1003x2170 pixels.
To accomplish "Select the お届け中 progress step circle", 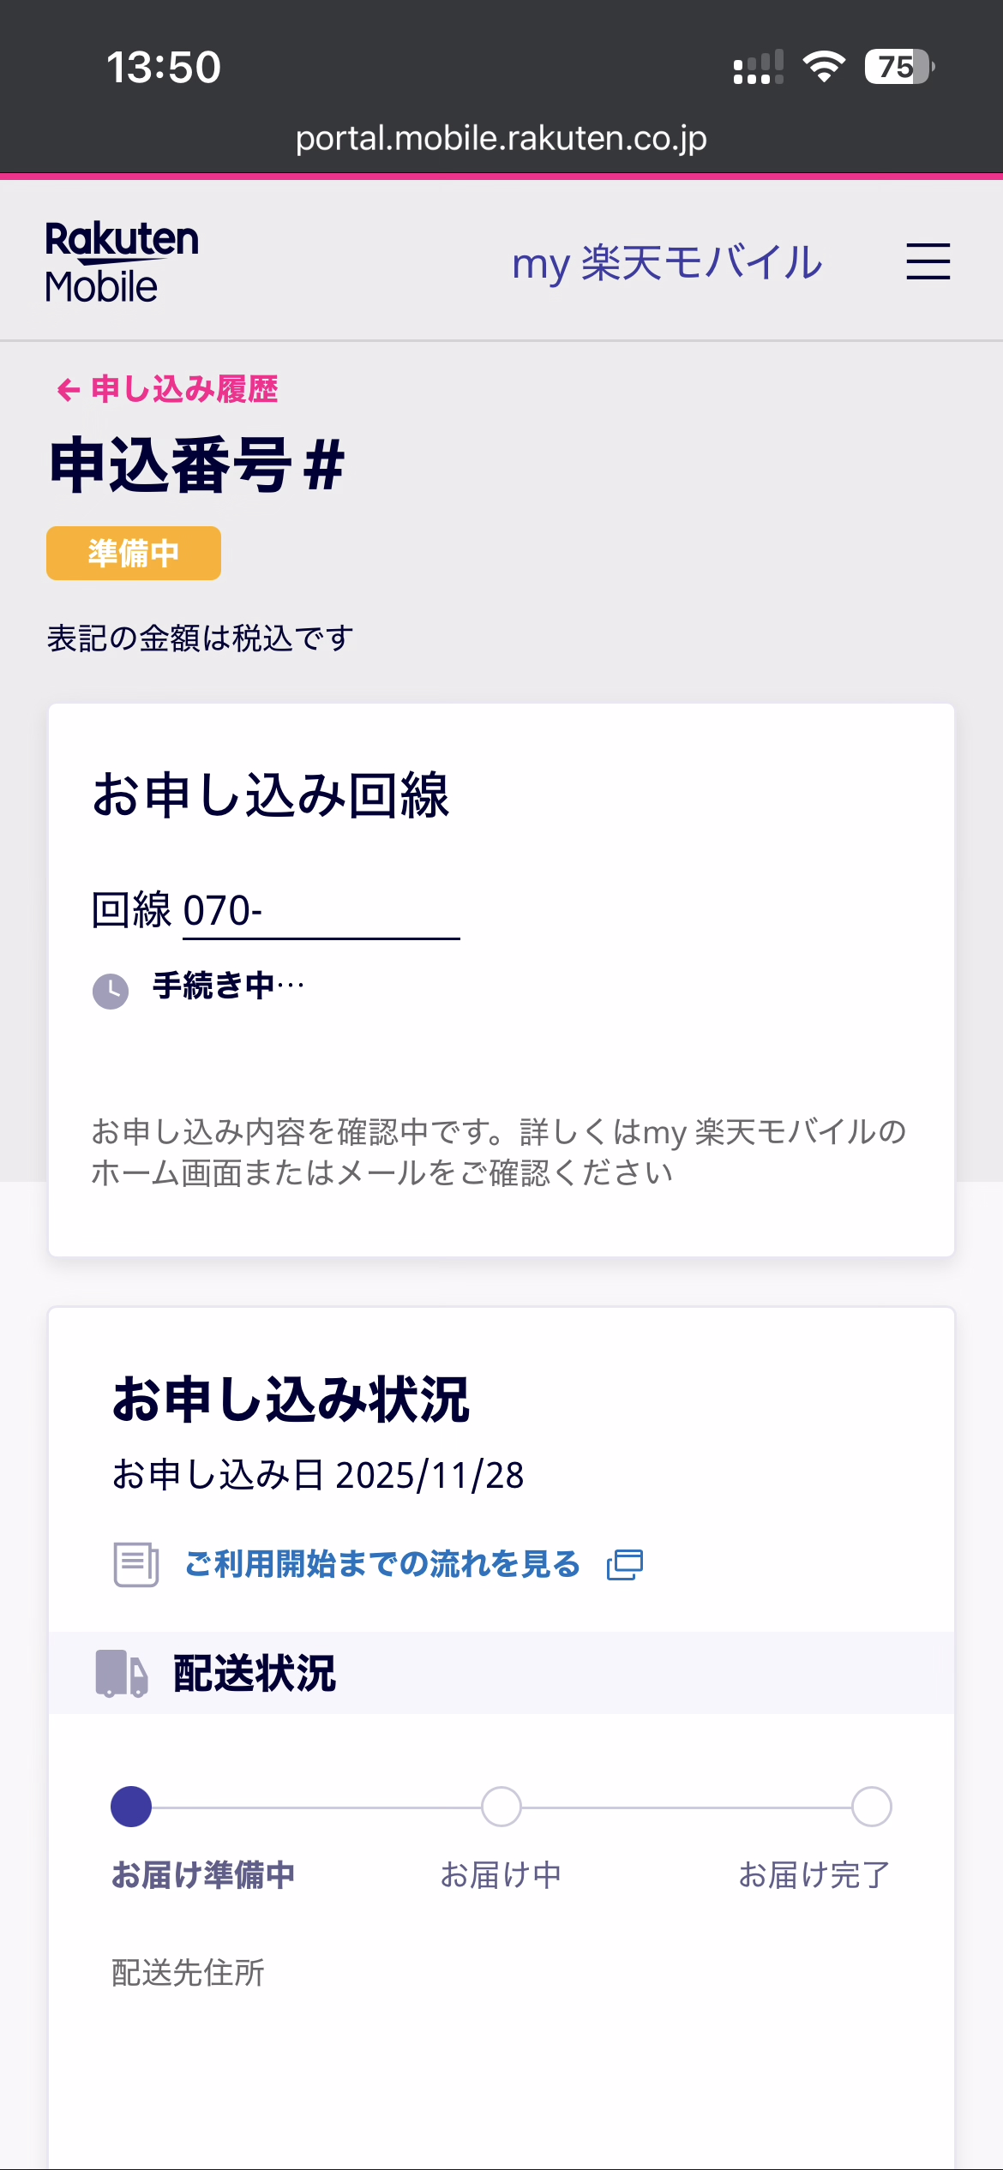I will (501, 1807).
